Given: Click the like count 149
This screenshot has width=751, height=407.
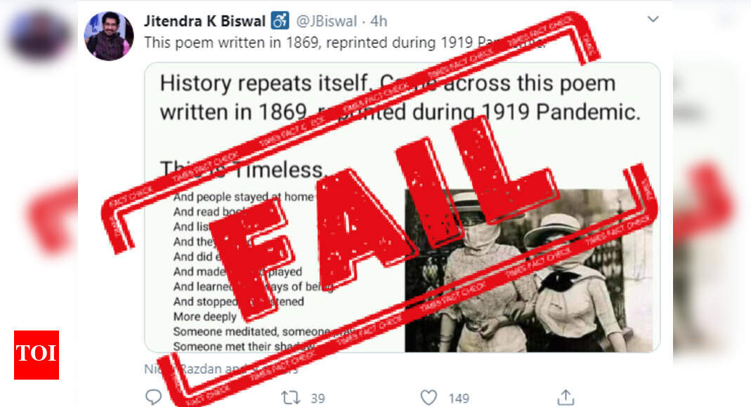Looking at the screenshot, I should pyautogui.click(x=459, y=398).
